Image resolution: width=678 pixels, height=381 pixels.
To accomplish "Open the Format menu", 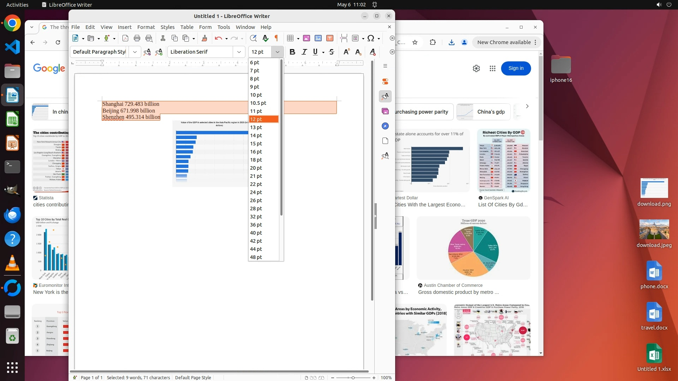I will click(x=146, y=27).
